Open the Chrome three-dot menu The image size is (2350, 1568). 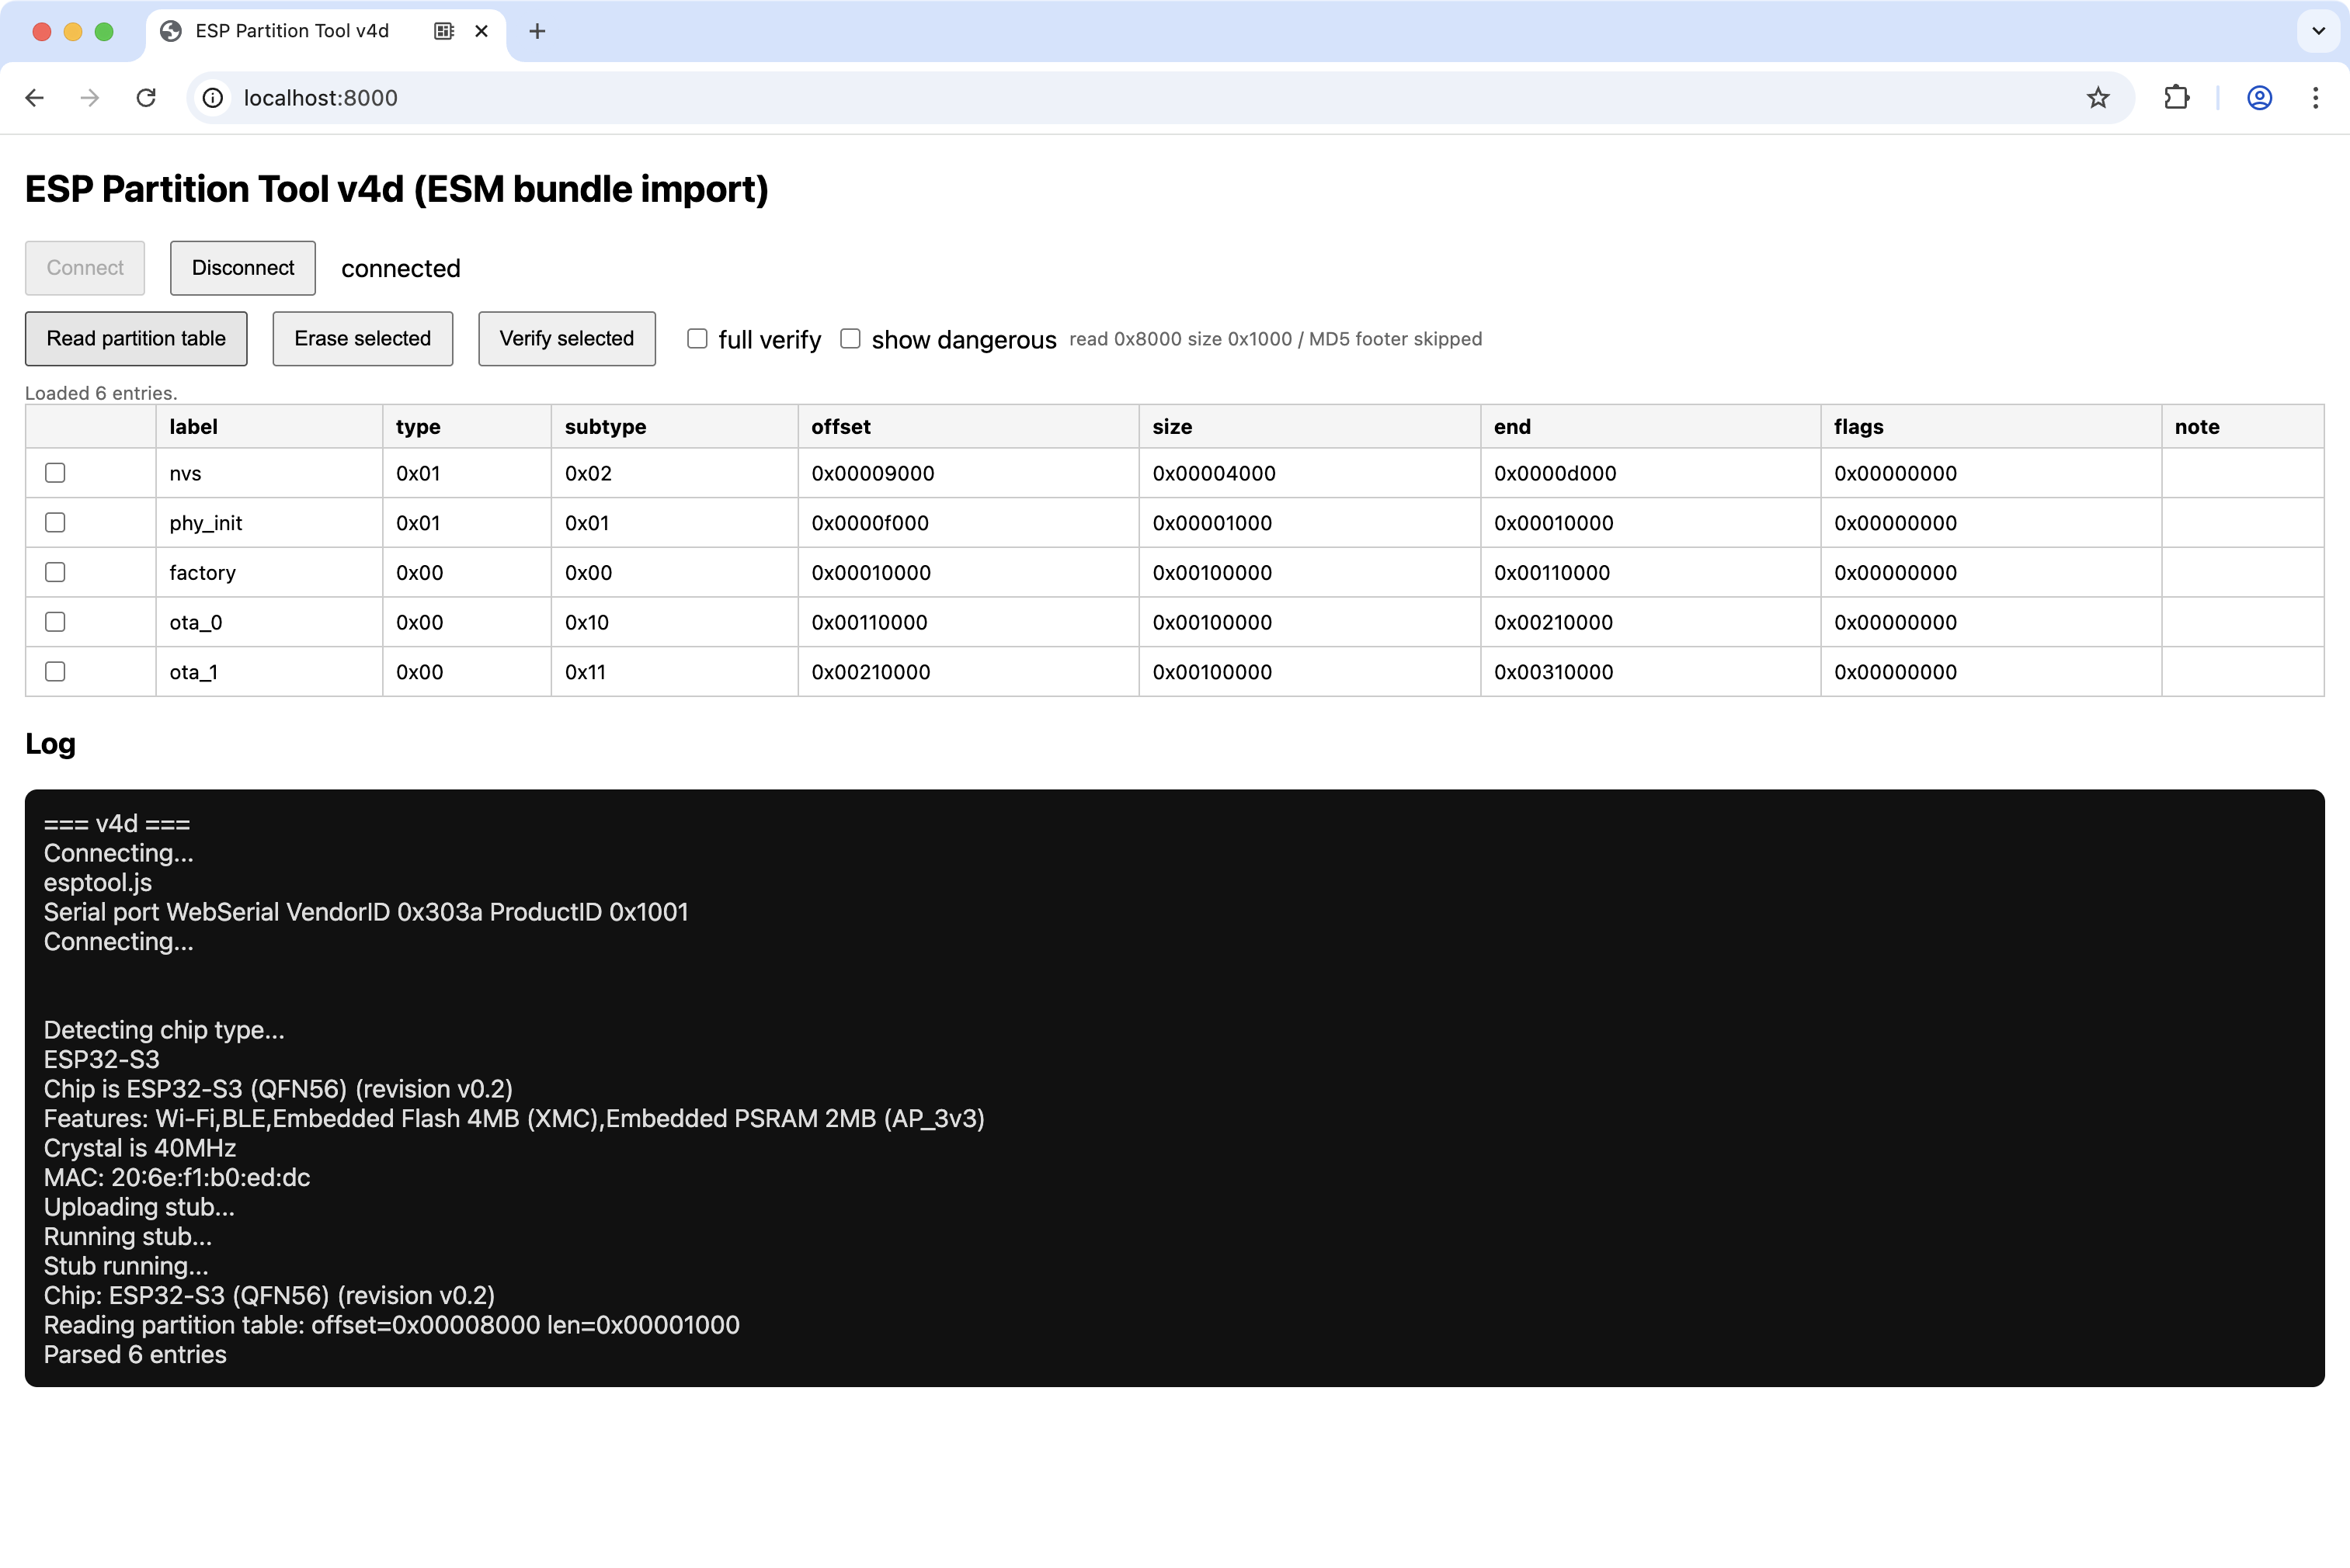(2315, 98)
